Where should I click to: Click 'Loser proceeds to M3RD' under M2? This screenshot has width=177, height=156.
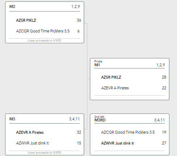click(x=44, y=40)
